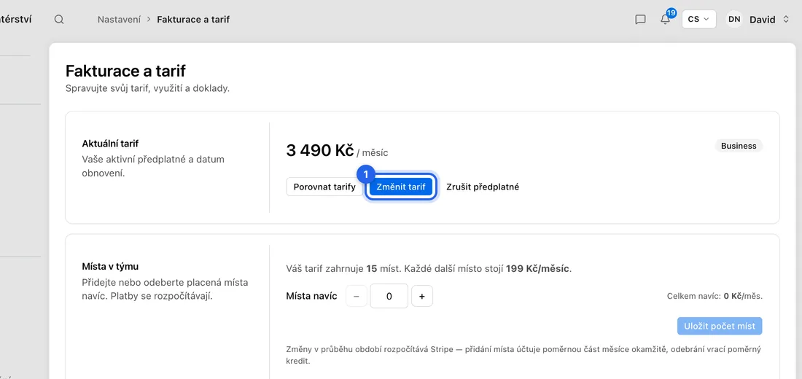Open notifications bell with 19 badge

666,19
